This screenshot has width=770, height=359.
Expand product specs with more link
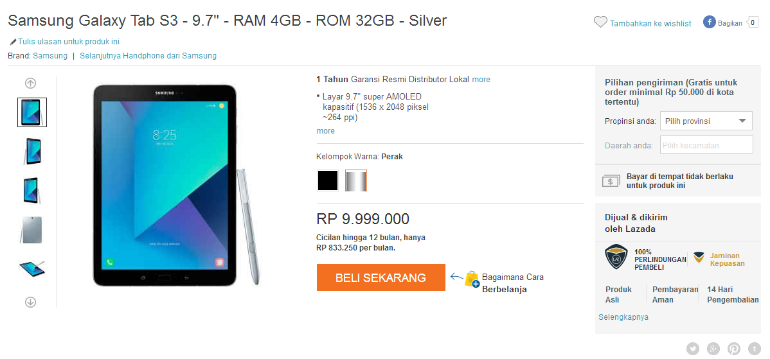(x=326, y=131)
